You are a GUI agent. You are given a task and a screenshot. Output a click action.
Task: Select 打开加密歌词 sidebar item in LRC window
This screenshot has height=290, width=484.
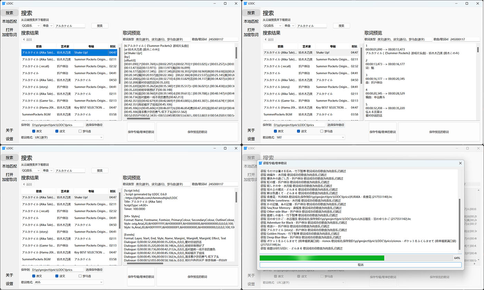(x=9, y=32)
